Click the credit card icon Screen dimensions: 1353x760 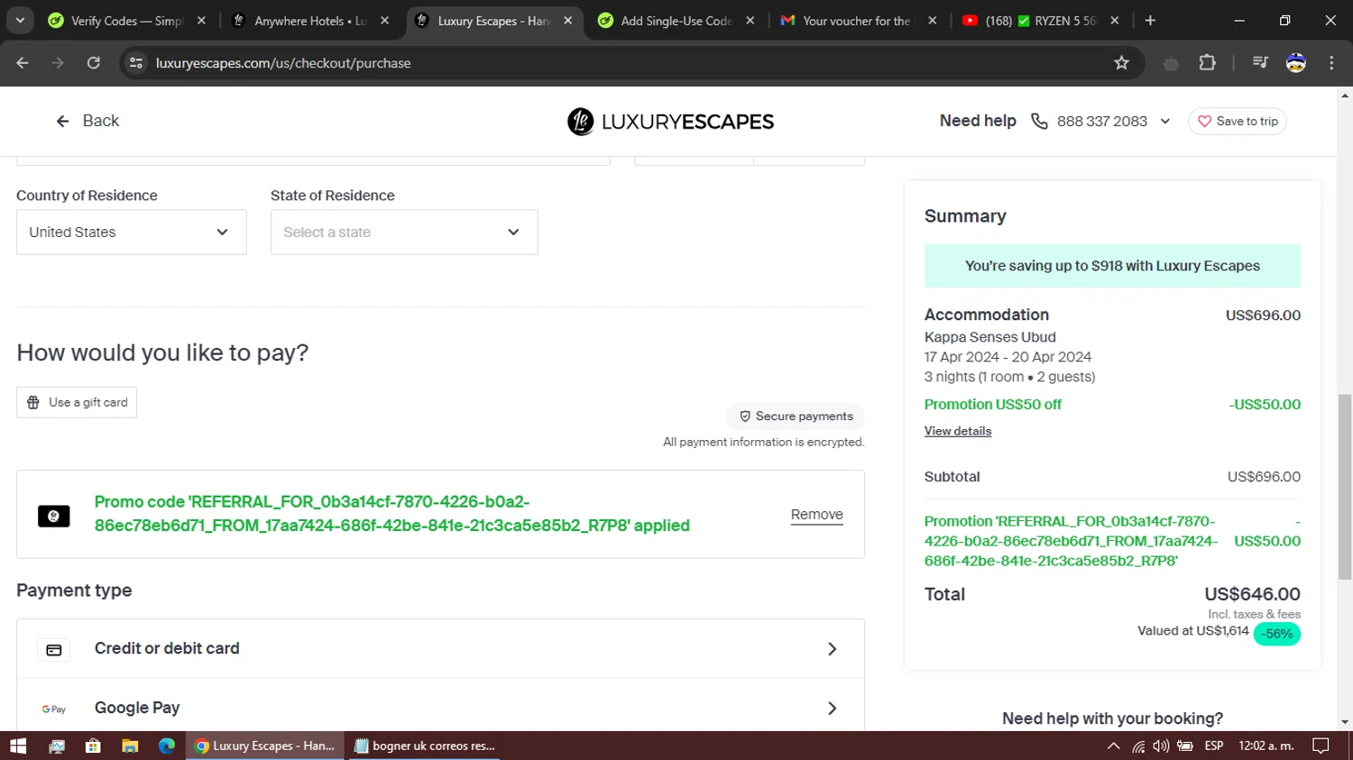click(x=54, y=649)
